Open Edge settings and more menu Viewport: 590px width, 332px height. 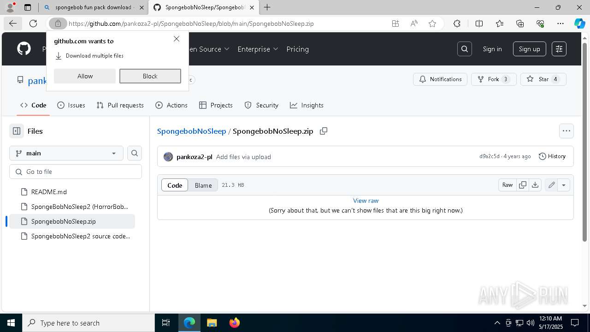[560, 24]
